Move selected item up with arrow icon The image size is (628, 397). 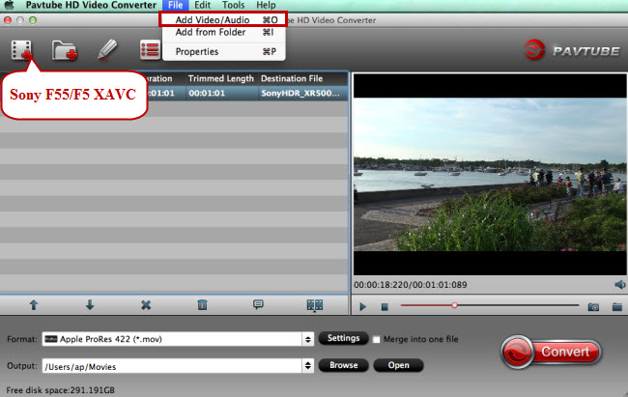click(34, 305)
